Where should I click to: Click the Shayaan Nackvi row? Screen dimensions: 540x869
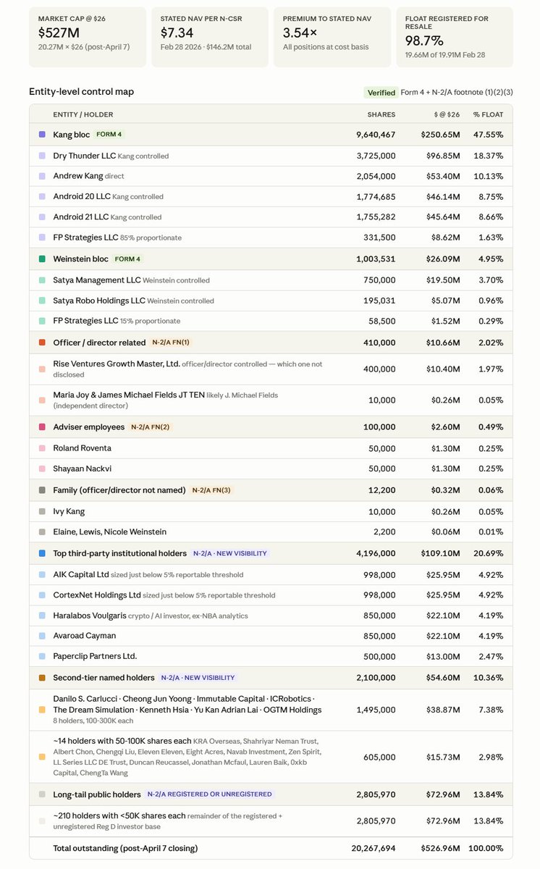pyautogui.click(x=270, y=469)
